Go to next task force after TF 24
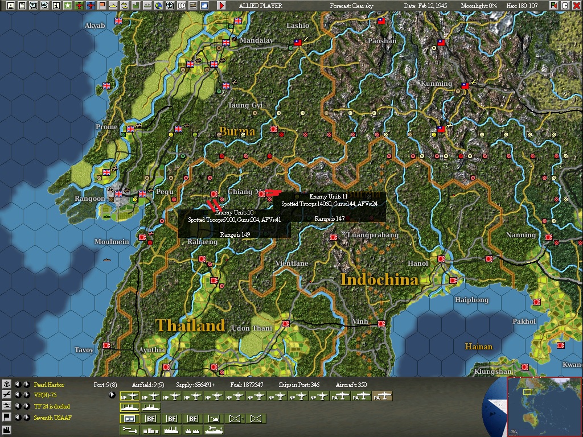 26,406
